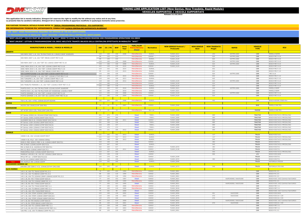308x217 pixels.
Task: Select the "AGCO" manufacturer row
Action: click(153, 113)
